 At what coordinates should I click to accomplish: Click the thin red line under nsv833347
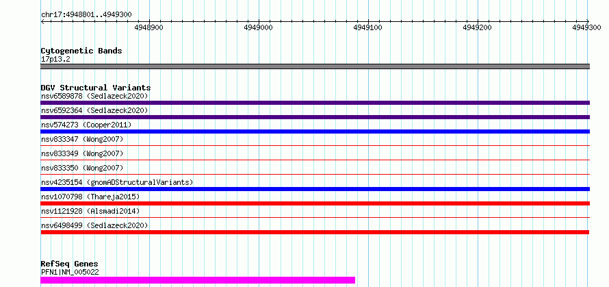[315, 145]
